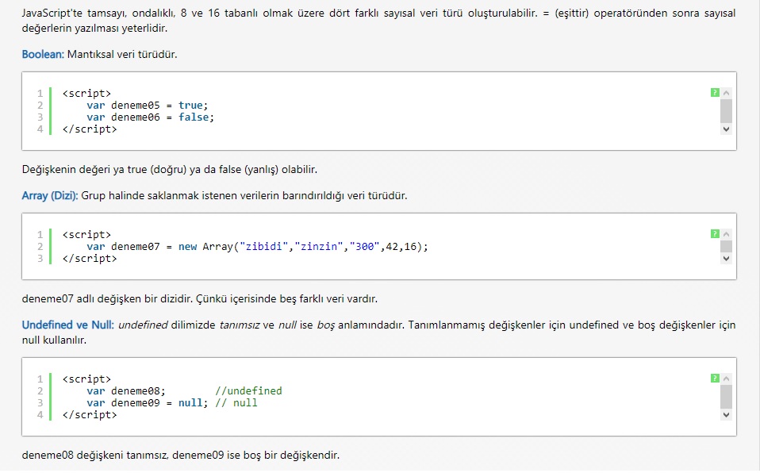Image resolution: width=760 pixels, height=473 pixels.
Task: Click the up scroll arrow in the Array code block
Action: point(726,234)
